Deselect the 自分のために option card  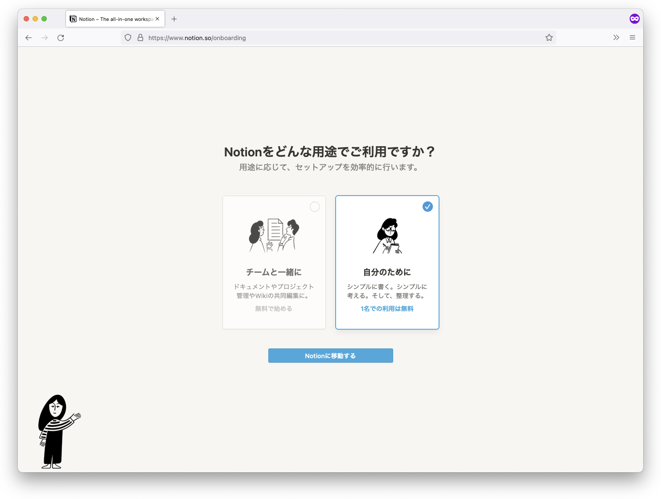coord(387,262)
